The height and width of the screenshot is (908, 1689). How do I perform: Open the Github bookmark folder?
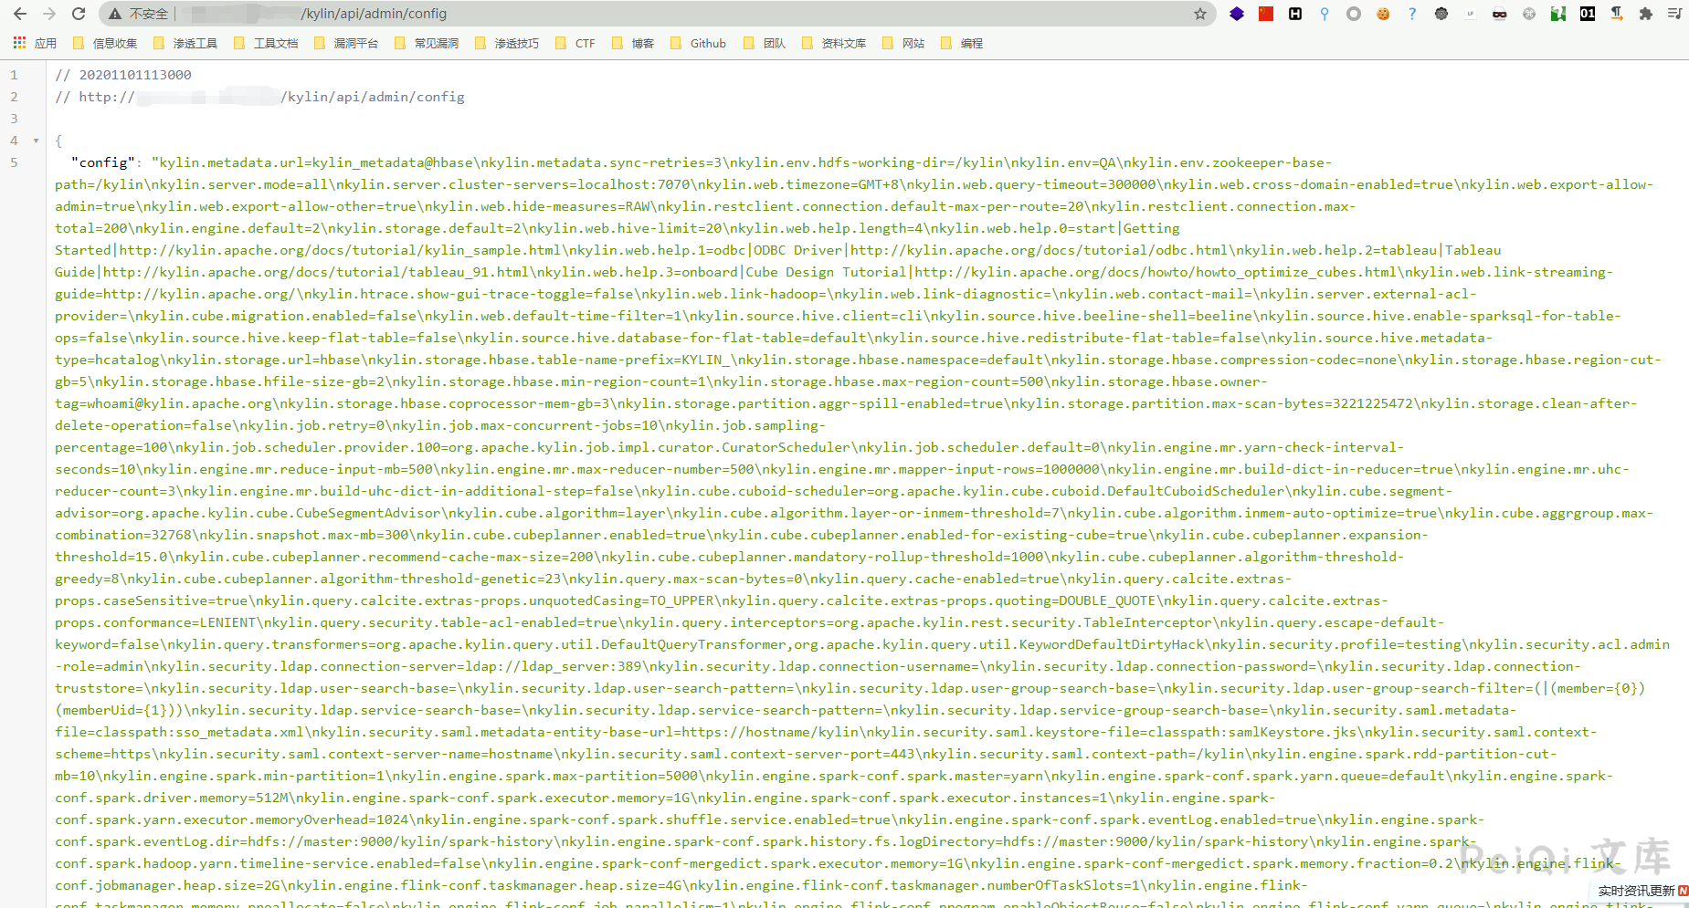tap(699, 43)
